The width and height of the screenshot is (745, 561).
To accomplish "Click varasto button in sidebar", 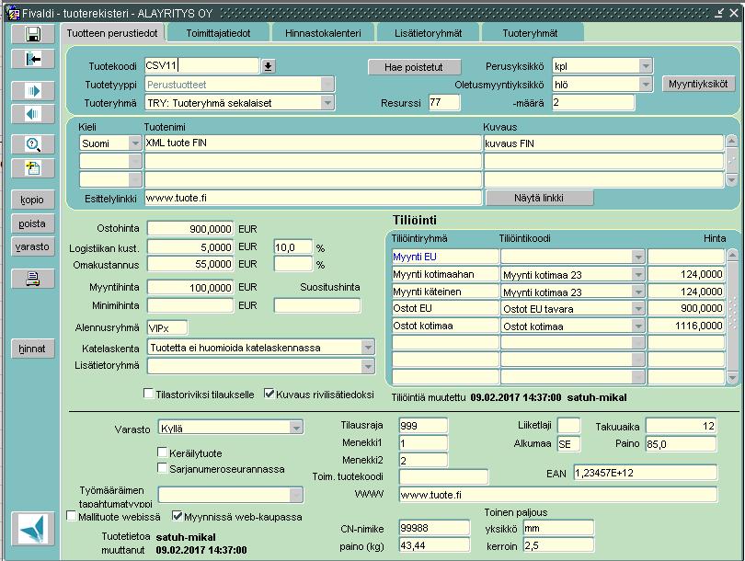I will point(33,246).
